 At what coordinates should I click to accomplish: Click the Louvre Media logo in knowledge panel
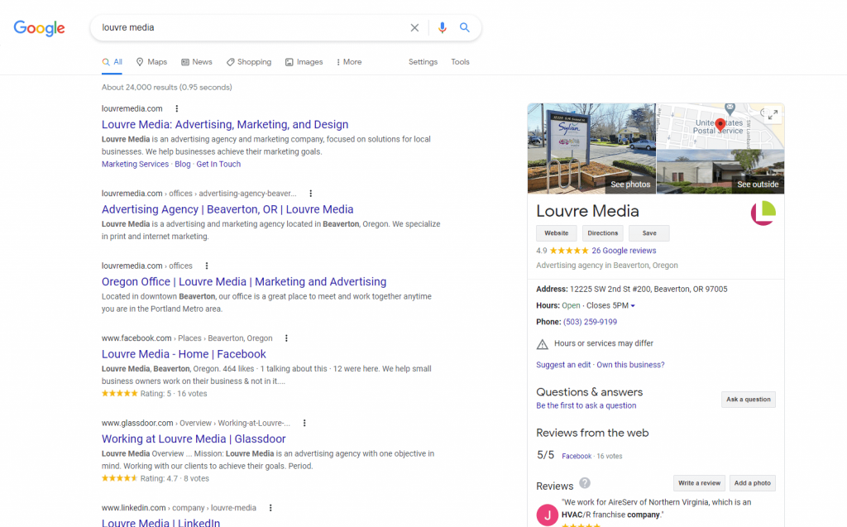(x=763, y=213)
